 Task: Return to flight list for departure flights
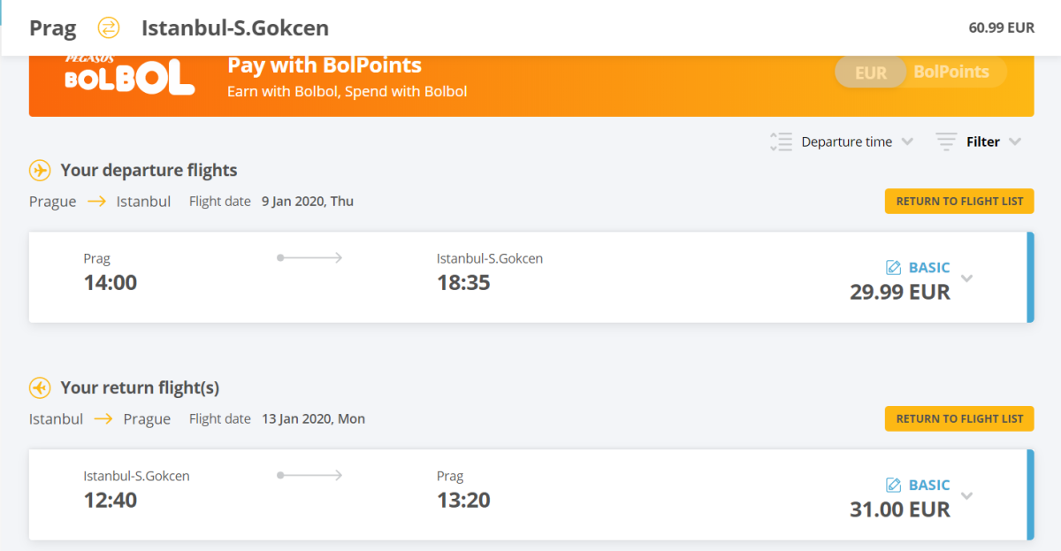(959, 201)
